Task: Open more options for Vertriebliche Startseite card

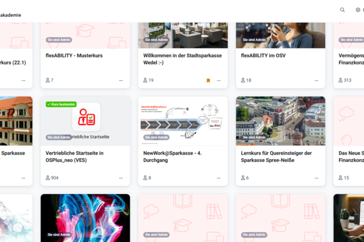Action: click(121, 178)
